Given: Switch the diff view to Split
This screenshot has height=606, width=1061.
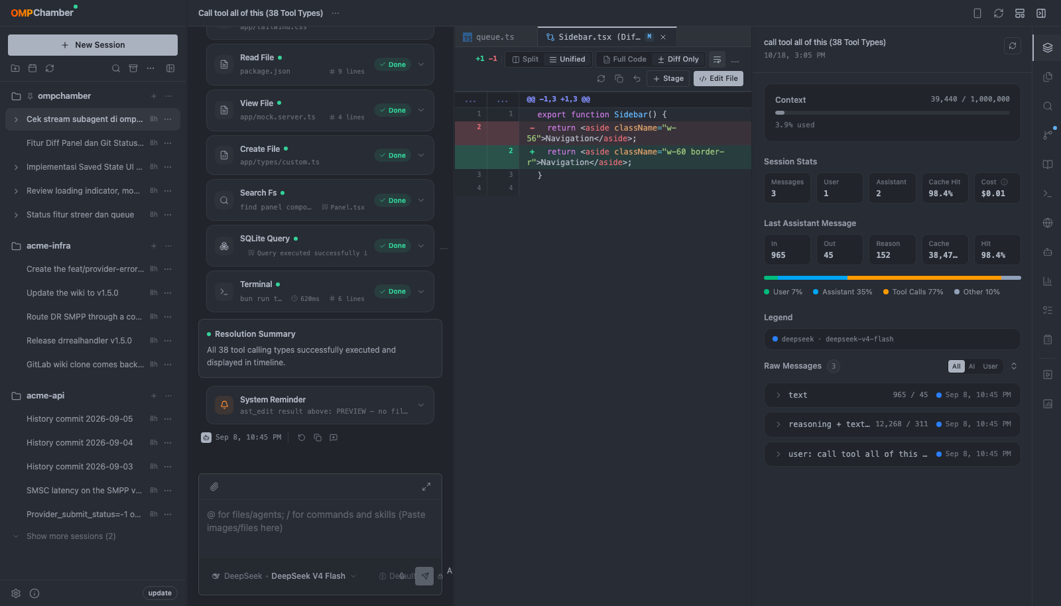Looking at the screenshot, I should (525, 59).
